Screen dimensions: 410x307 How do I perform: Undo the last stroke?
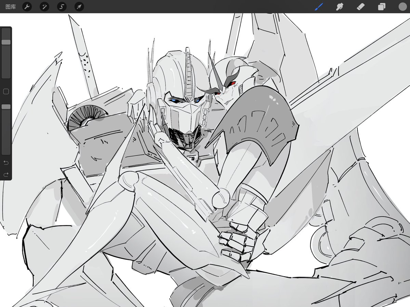click(x=6, y=163)
